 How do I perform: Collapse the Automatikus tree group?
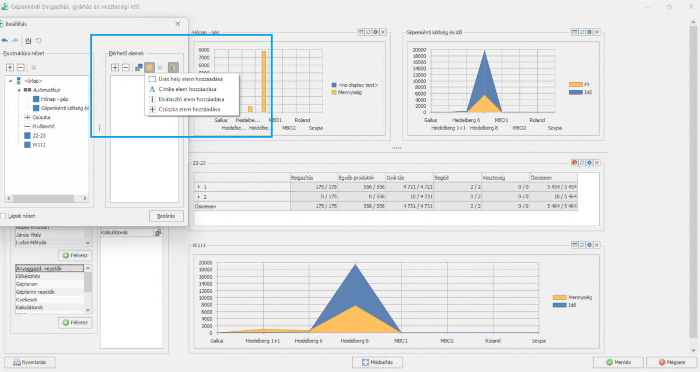[x=18, y=90]
